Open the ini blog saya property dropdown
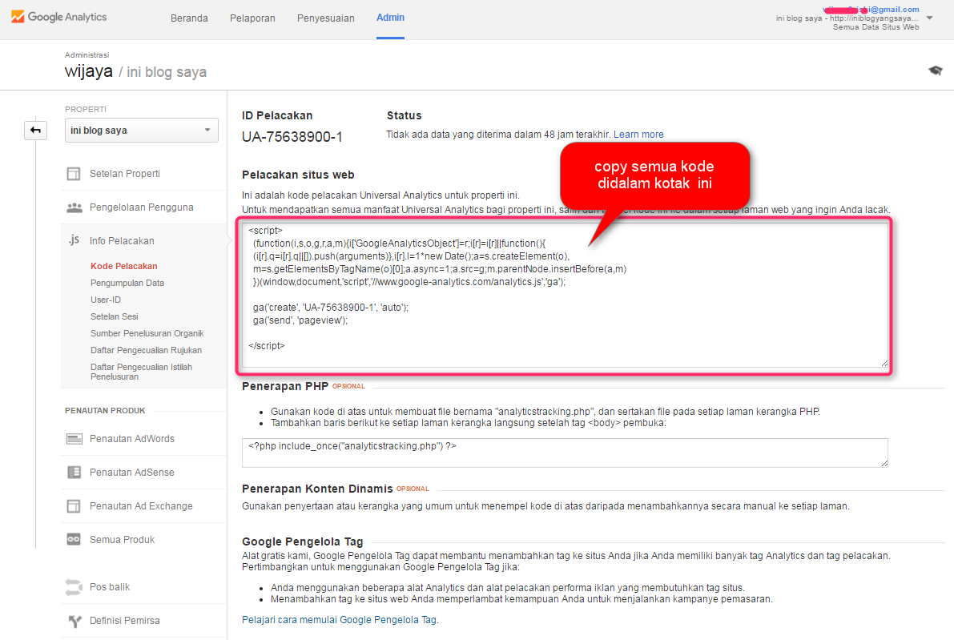This screenshot has height=640, width=954. [x=142, y=131]
